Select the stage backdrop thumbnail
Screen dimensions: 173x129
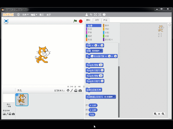pos(9,98)
